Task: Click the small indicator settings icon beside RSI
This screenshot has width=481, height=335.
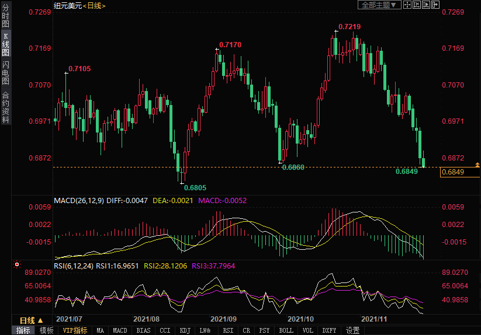Action: coord(17,265)
